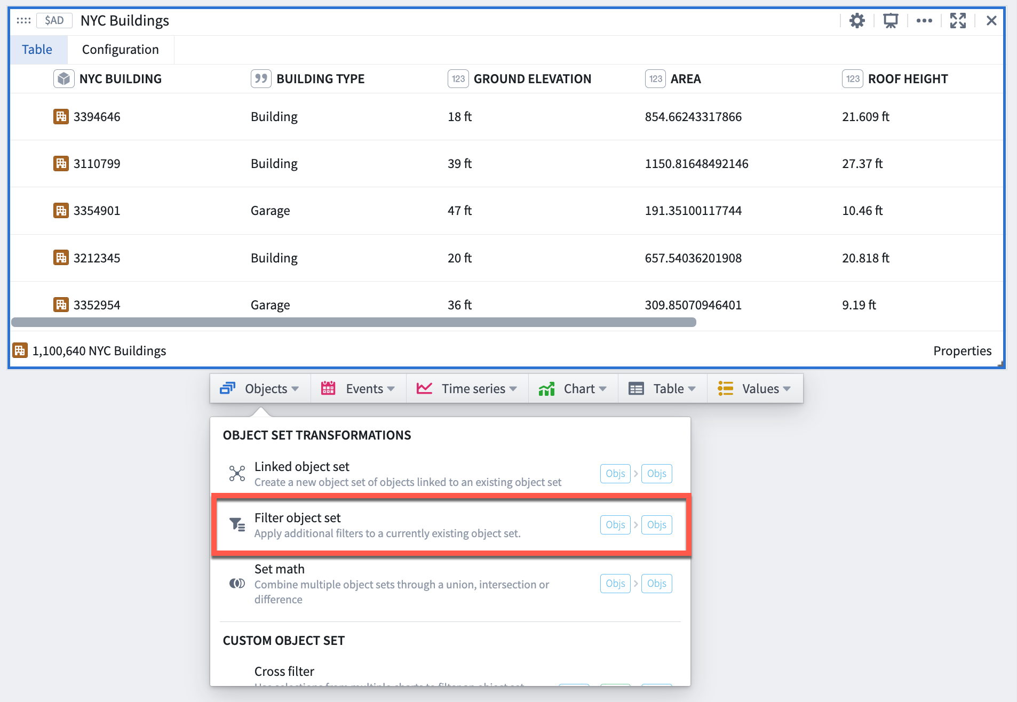1017x702 pixels.
Task: Open the Events dropdown
Action: [358, 388]
